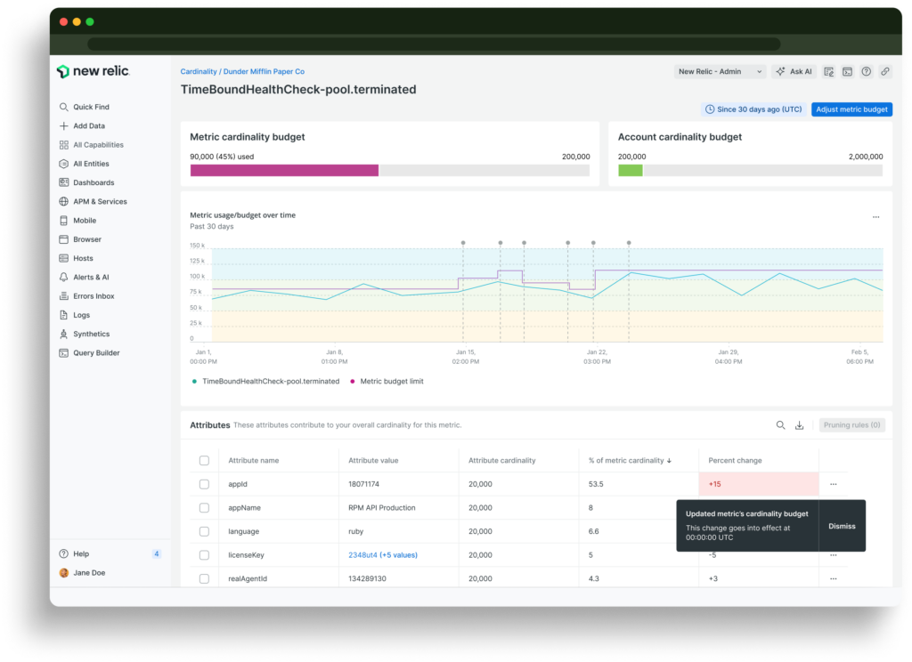Open Dashboards icon in sidebar
The image size is (912, 662).
[x=63, y=182]
